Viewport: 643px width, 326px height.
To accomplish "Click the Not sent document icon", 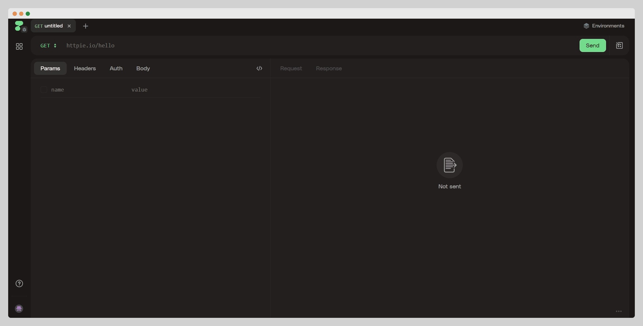I will click(x=449, y=165).
